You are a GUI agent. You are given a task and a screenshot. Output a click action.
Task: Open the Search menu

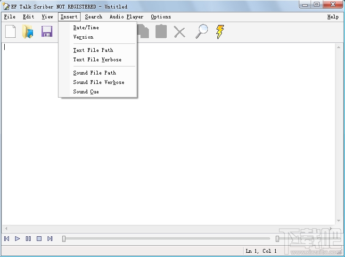pos(94,17)
